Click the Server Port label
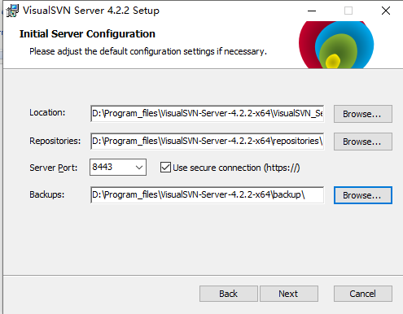Viewport: 403px width, 314px height. click(x=54, y=168)
